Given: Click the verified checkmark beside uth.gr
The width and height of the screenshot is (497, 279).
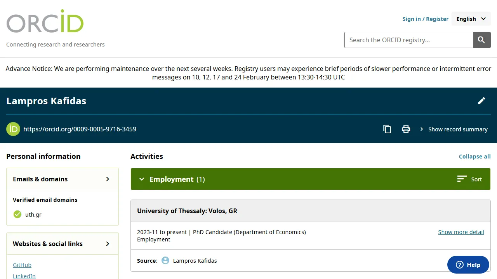Looking at the screenshot, I should coord(17,214).
